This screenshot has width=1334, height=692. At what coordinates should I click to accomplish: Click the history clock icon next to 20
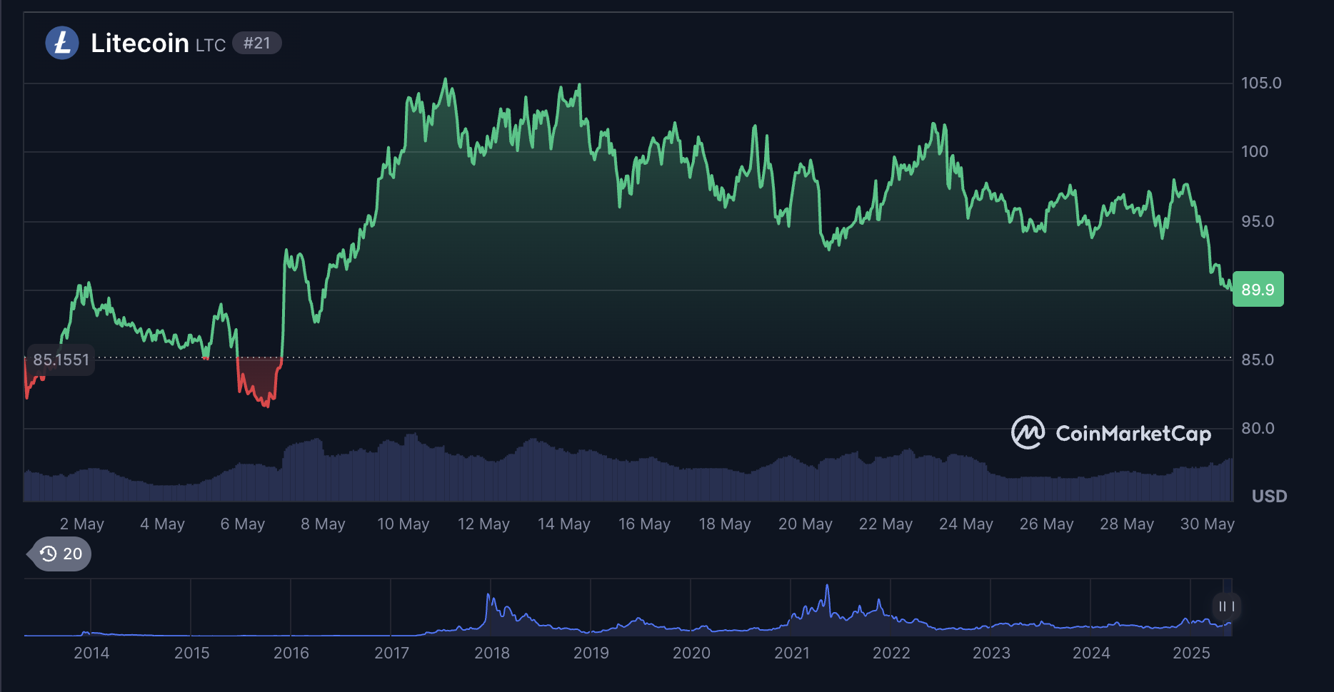point(49,554)
